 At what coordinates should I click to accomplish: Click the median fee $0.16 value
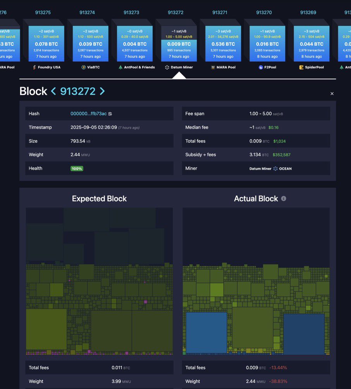coord(274,127)
